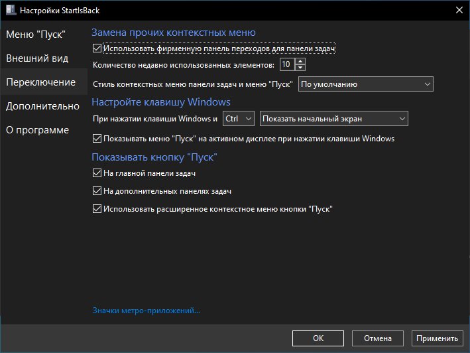Open the Значки метро-приложений link
The height and width of the screenshot is (353, 470).
tap(146, 311)
